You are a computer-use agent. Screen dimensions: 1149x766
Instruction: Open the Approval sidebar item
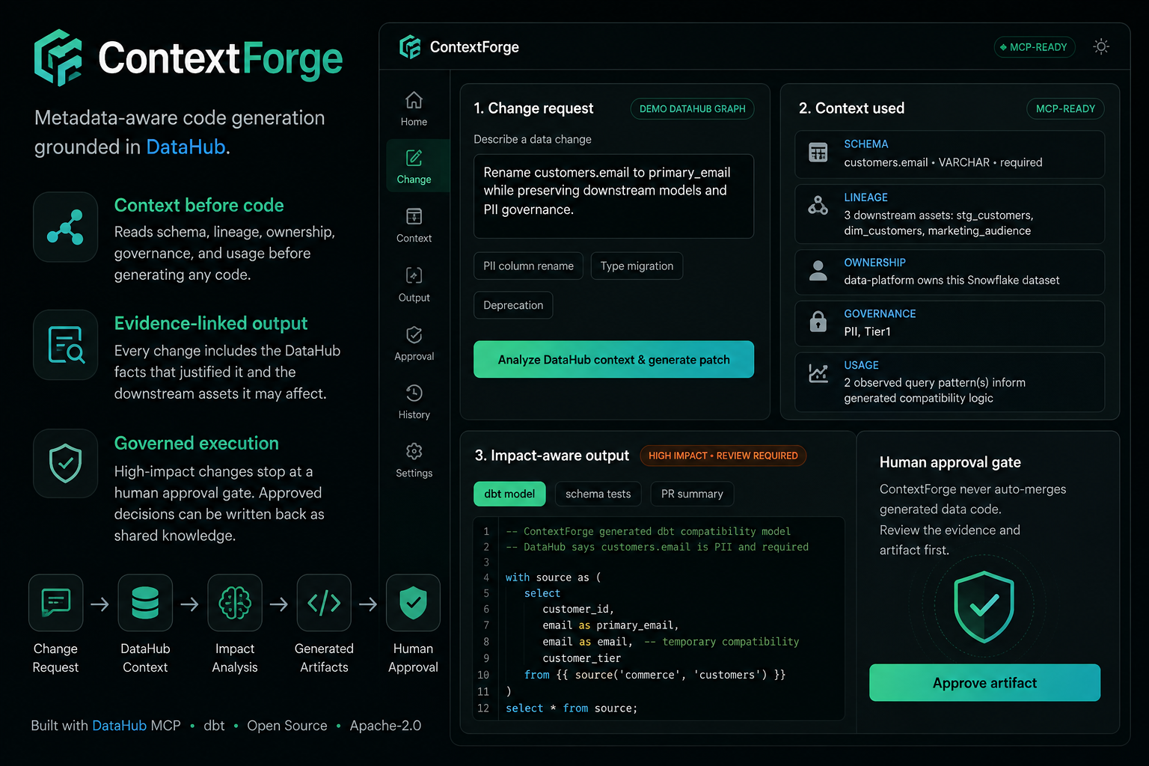click(414, 343)
